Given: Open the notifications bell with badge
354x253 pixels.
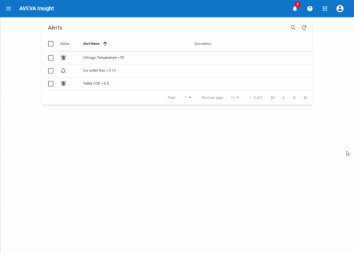Looking at the screenshot, I should coord(295,8).
